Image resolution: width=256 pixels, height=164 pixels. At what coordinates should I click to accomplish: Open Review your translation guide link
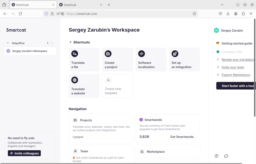click(x=238, y=60)
